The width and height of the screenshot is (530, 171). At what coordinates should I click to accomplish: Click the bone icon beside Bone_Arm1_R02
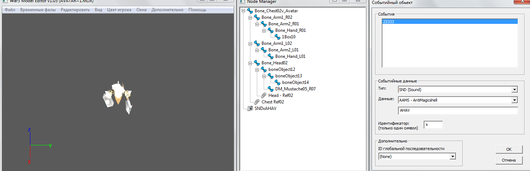257,17
